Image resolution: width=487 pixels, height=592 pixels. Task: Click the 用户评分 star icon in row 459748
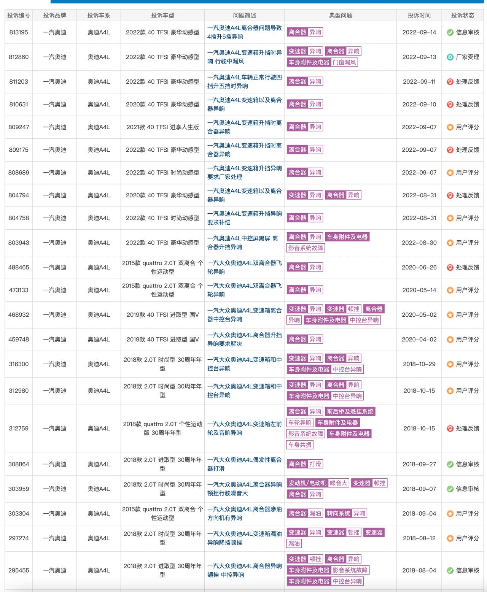pyautogui.click(x=450, y=340)
